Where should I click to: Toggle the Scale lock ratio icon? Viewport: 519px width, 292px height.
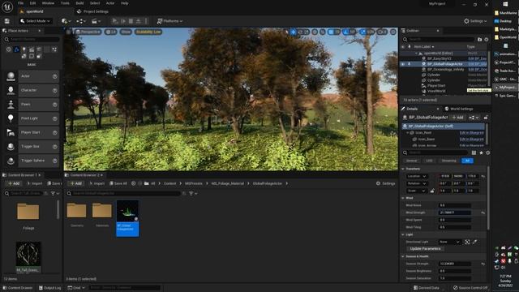[x=432, y=191]
